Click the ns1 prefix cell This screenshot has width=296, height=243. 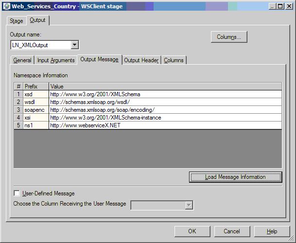point(36,125)
